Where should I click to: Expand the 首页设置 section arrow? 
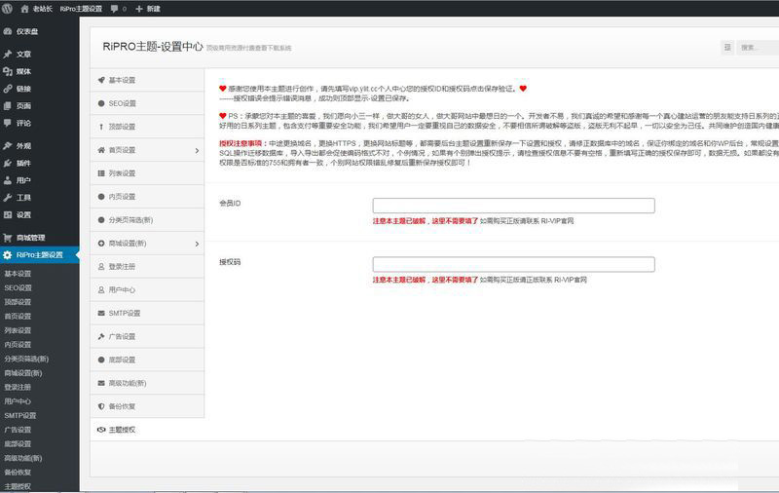click(197, 150)
